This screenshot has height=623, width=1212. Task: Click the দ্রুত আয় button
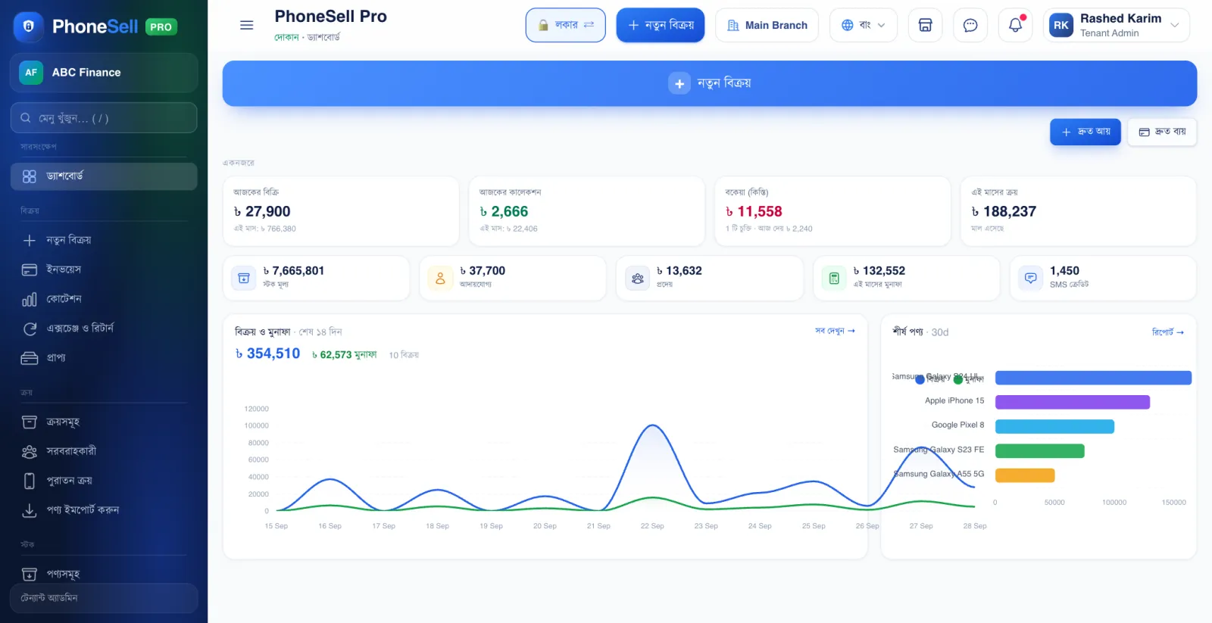1085,132
